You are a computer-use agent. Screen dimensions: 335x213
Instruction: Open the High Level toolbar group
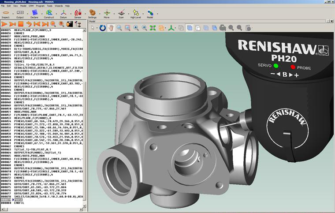[x=135, y=14]
